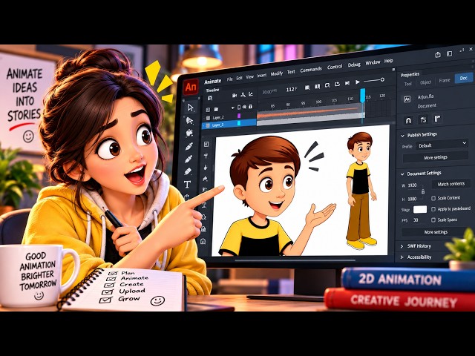Switch to the Frame properties tab
Viewport: 475px width, 356px height.
tap(445, 80)
